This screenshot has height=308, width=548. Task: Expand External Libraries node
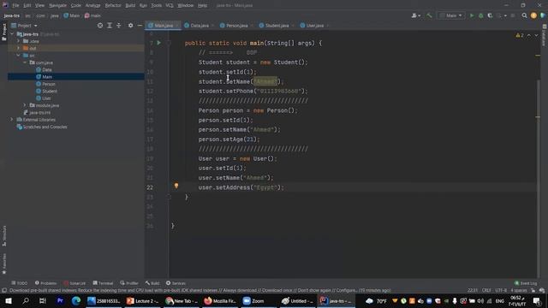pyautogui.click(x=12, y=120)
